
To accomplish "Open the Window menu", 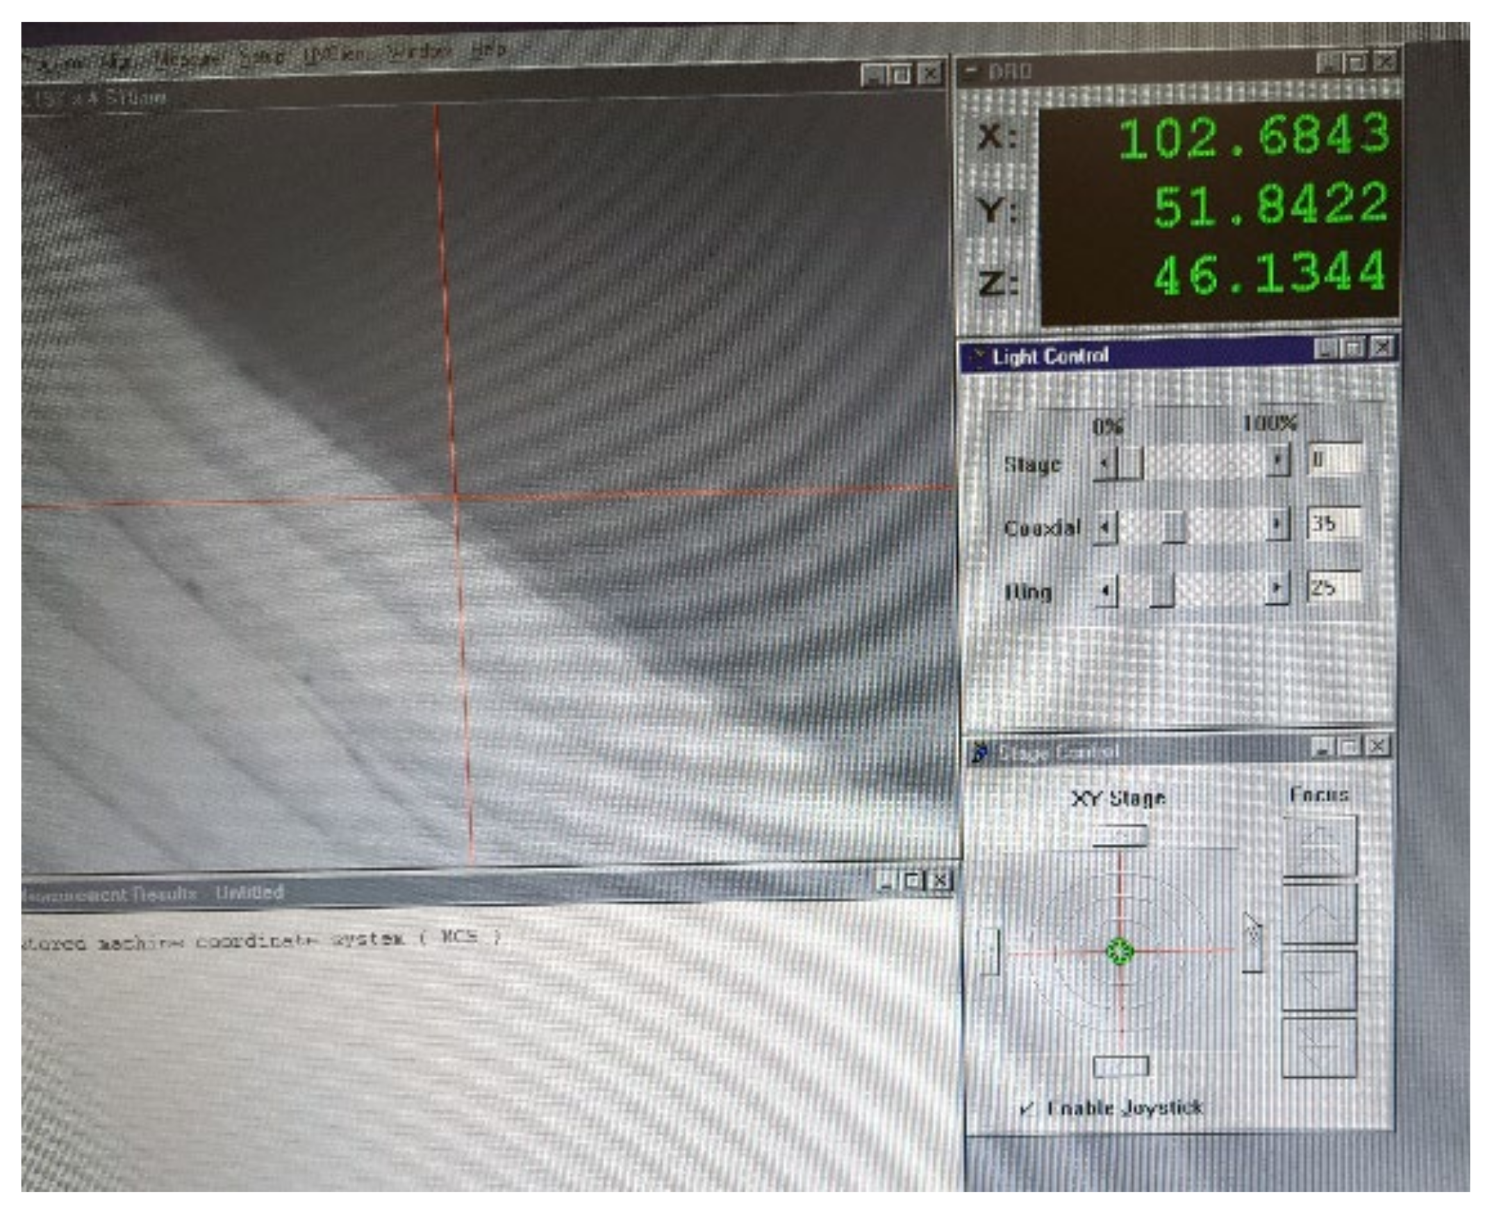I will coord(419,52).
